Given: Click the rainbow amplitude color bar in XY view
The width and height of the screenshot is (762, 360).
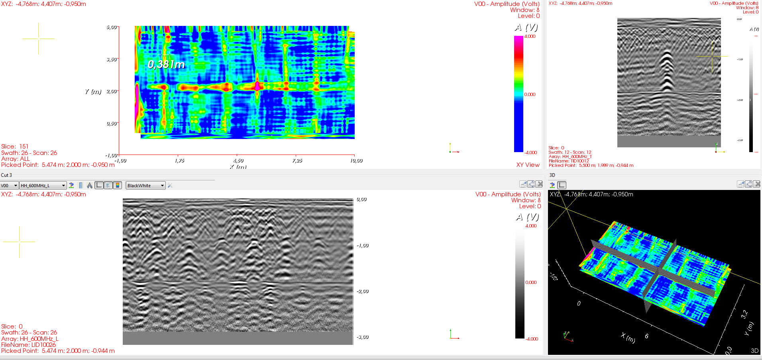Looking at the screenshot, I should coord(518,94).
